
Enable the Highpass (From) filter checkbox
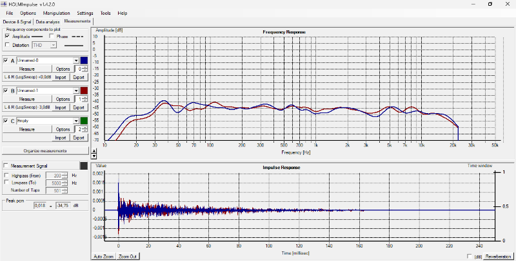7,175
